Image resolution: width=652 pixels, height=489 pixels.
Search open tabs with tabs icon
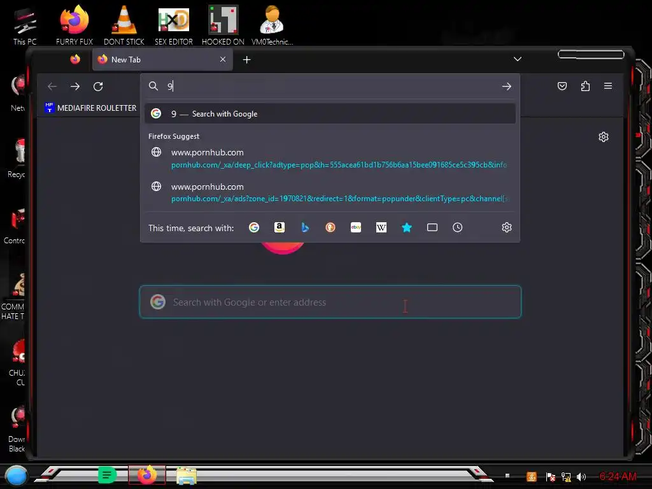click(432, 227)
